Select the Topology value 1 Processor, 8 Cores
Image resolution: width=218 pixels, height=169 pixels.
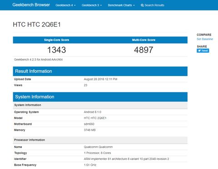point(97,153)
